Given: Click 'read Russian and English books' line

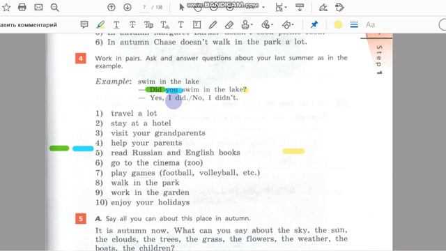Looking at the screenshot, I should (x=175, y=153).
